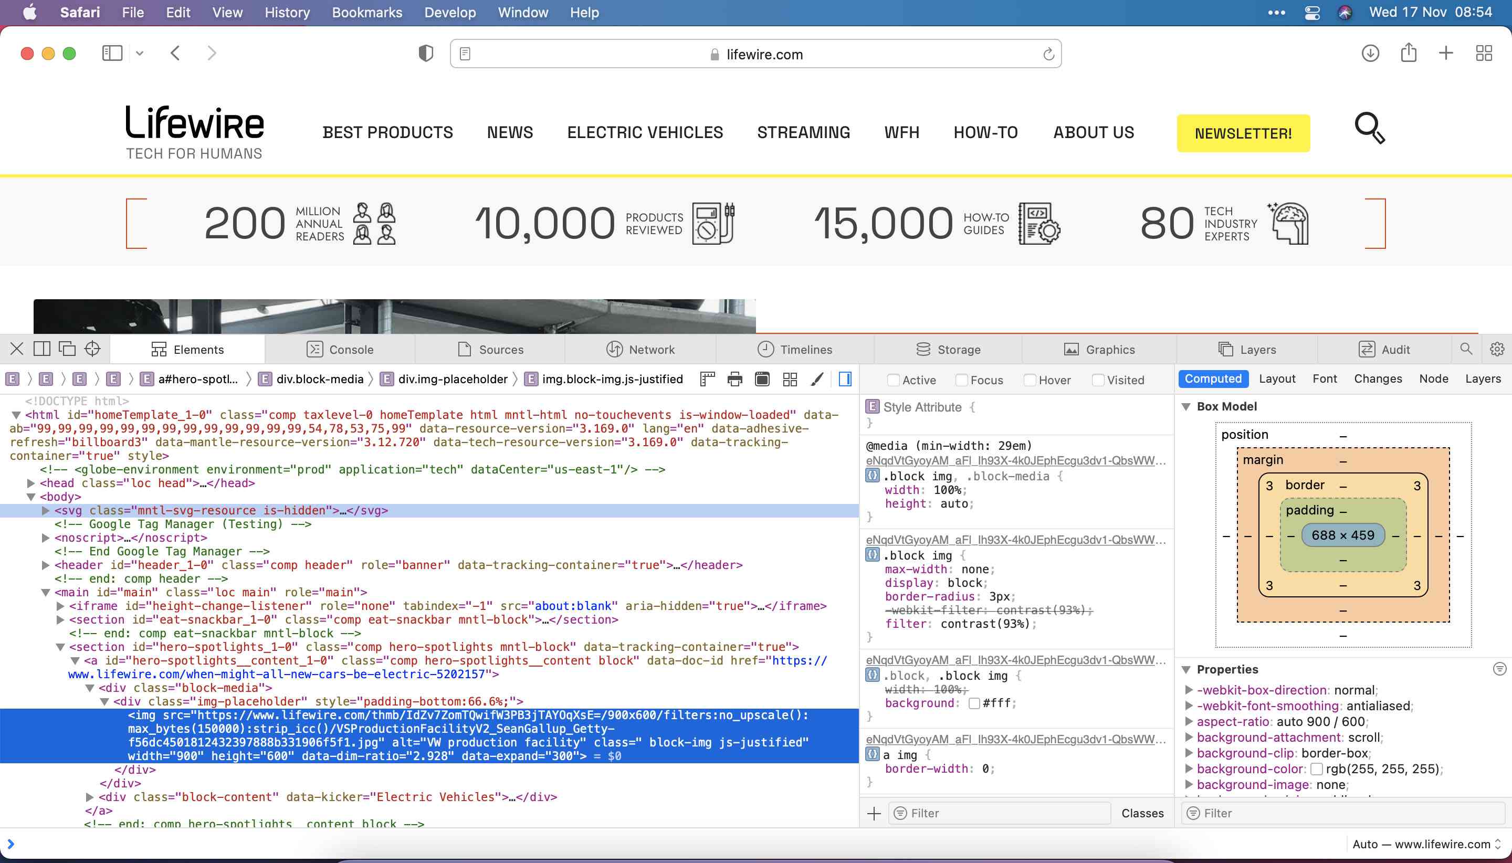This screenshot has width=1512, height=863.
Task: Enable paint flashing brush icon
Action: pos(817,379)
